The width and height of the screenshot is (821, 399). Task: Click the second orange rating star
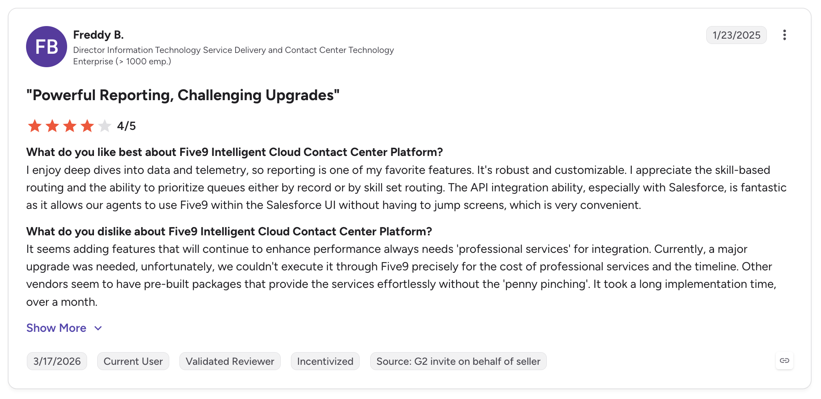[52, 126]
